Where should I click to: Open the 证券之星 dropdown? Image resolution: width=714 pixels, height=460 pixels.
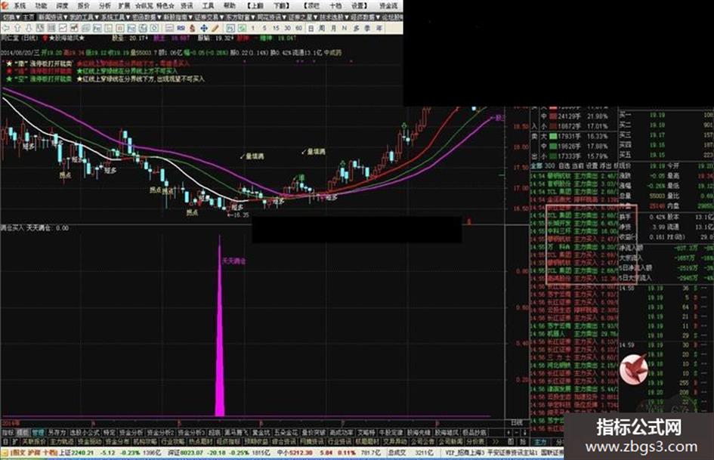click(x=303, y=17)
